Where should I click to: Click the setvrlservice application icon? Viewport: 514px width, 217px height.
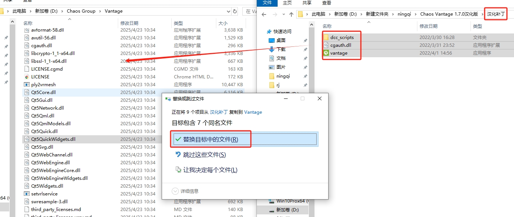(27, 194)
